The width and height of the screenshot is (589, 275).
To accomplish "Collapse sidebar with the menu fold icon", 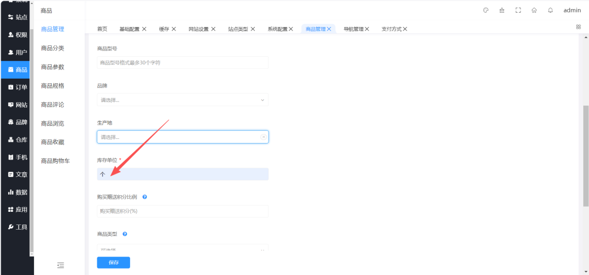I will pyautogui.click(x=60, y=265).
